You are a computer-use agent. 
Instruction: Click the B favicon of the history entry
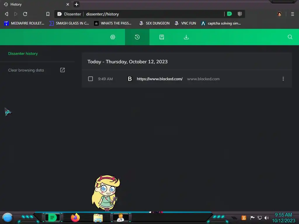click(130, 79)
